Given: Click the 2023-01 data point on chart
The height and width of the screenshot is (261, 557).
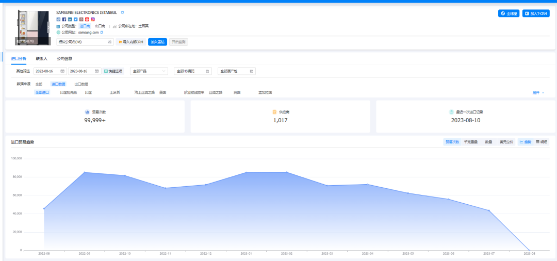Looking at the screenshot, I should (x=246, y=172).
